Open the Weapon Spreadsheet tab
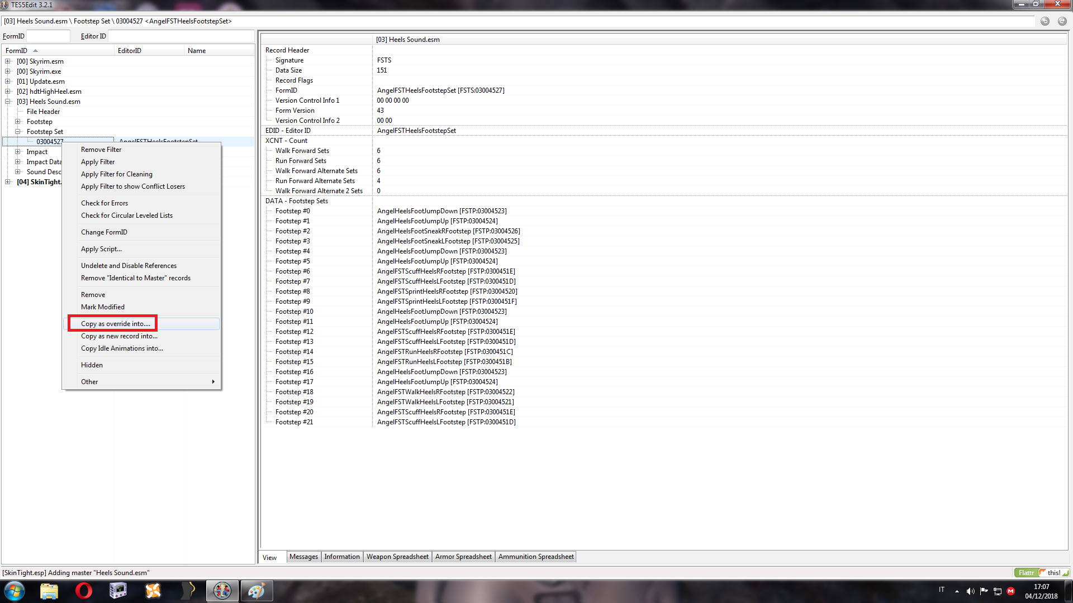Viewport: 1073px width, 603px height. click(397, 557)
